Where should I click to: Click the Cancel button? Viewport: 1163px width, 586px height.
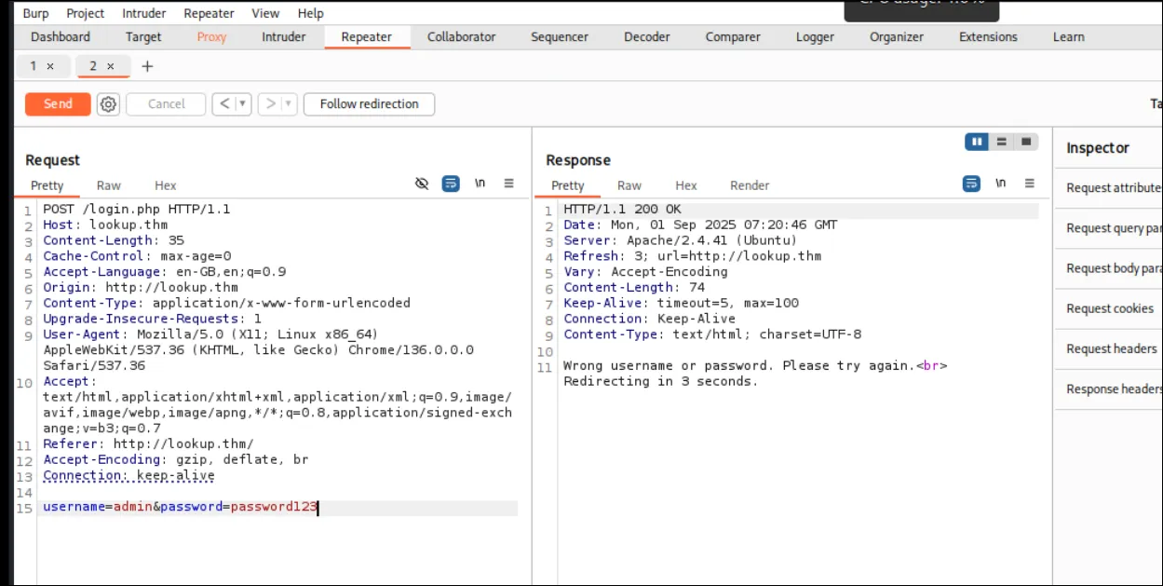pos(167,104)
